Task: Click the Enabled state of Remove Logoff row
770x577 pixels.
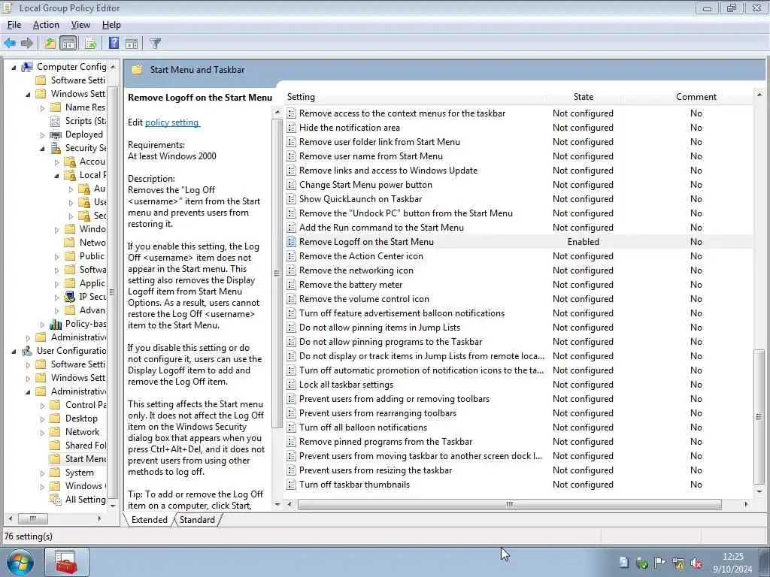Action: tap(584, 242)
